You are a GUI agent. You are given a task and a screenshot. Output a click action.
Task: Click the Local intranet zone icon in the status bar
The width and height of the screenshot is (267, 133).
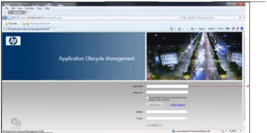(174, 131)
